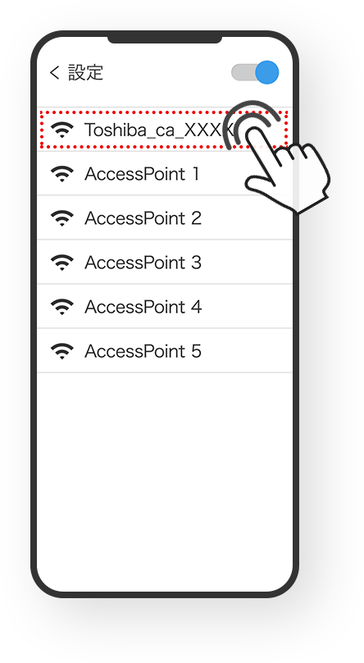Click the Wi-Fi icon next to AccessPoint 5
Image resolution: width=364 pixels, height=663 pixels.
coord(62,352)
